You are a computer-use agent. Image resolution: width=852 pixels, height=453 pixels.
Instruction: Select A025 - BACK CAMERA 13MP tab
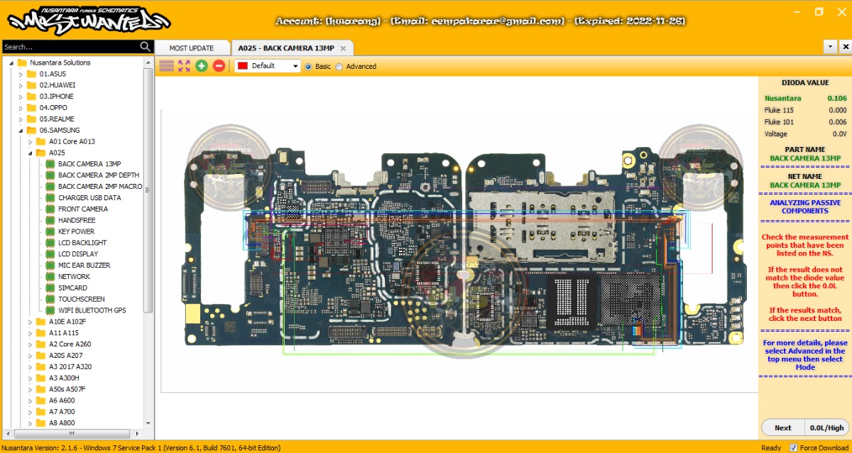coord(286,48)
